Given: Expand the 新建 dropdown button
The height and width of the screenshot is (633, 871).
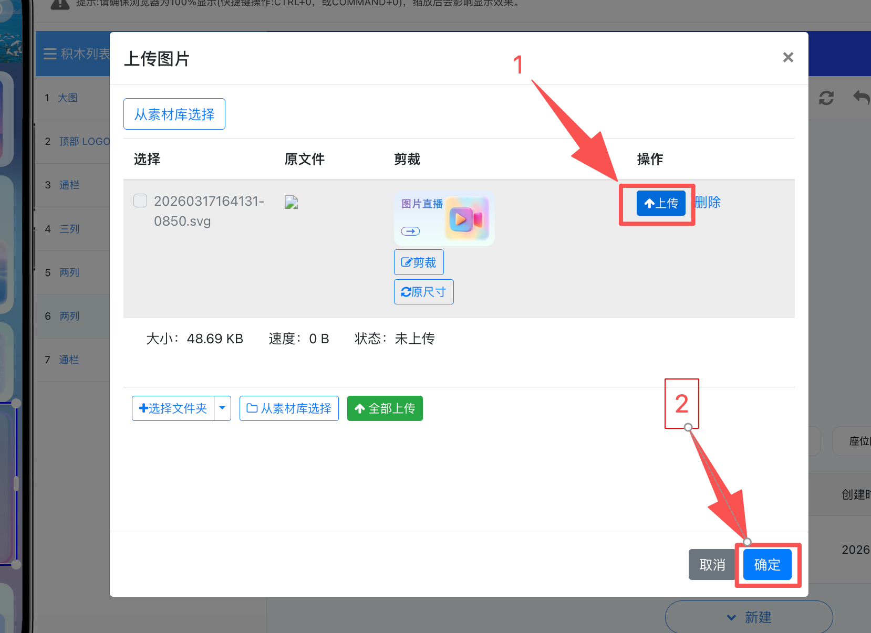Looking at the screenshot, I should pos(749,617).
